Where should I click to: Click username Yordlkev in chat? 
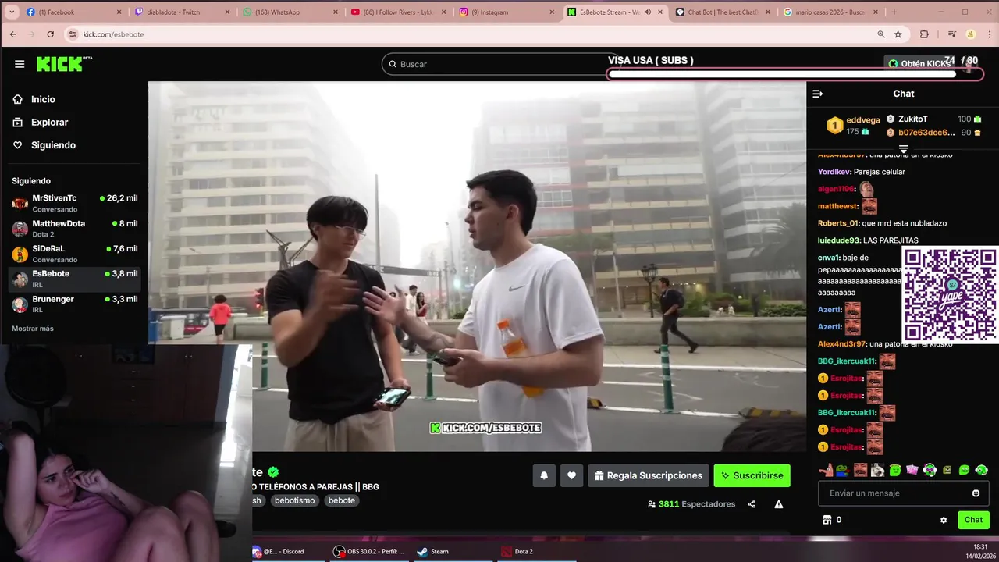click(834, 172)
